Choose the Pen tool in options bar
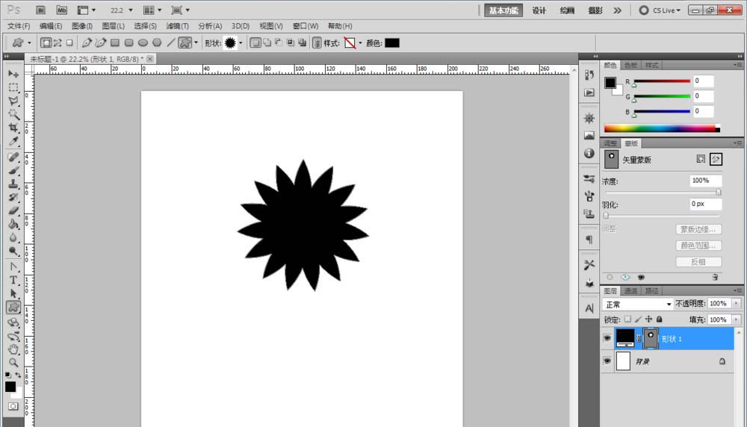Screen dimensions: 747x427 click(x=86, y=43)
